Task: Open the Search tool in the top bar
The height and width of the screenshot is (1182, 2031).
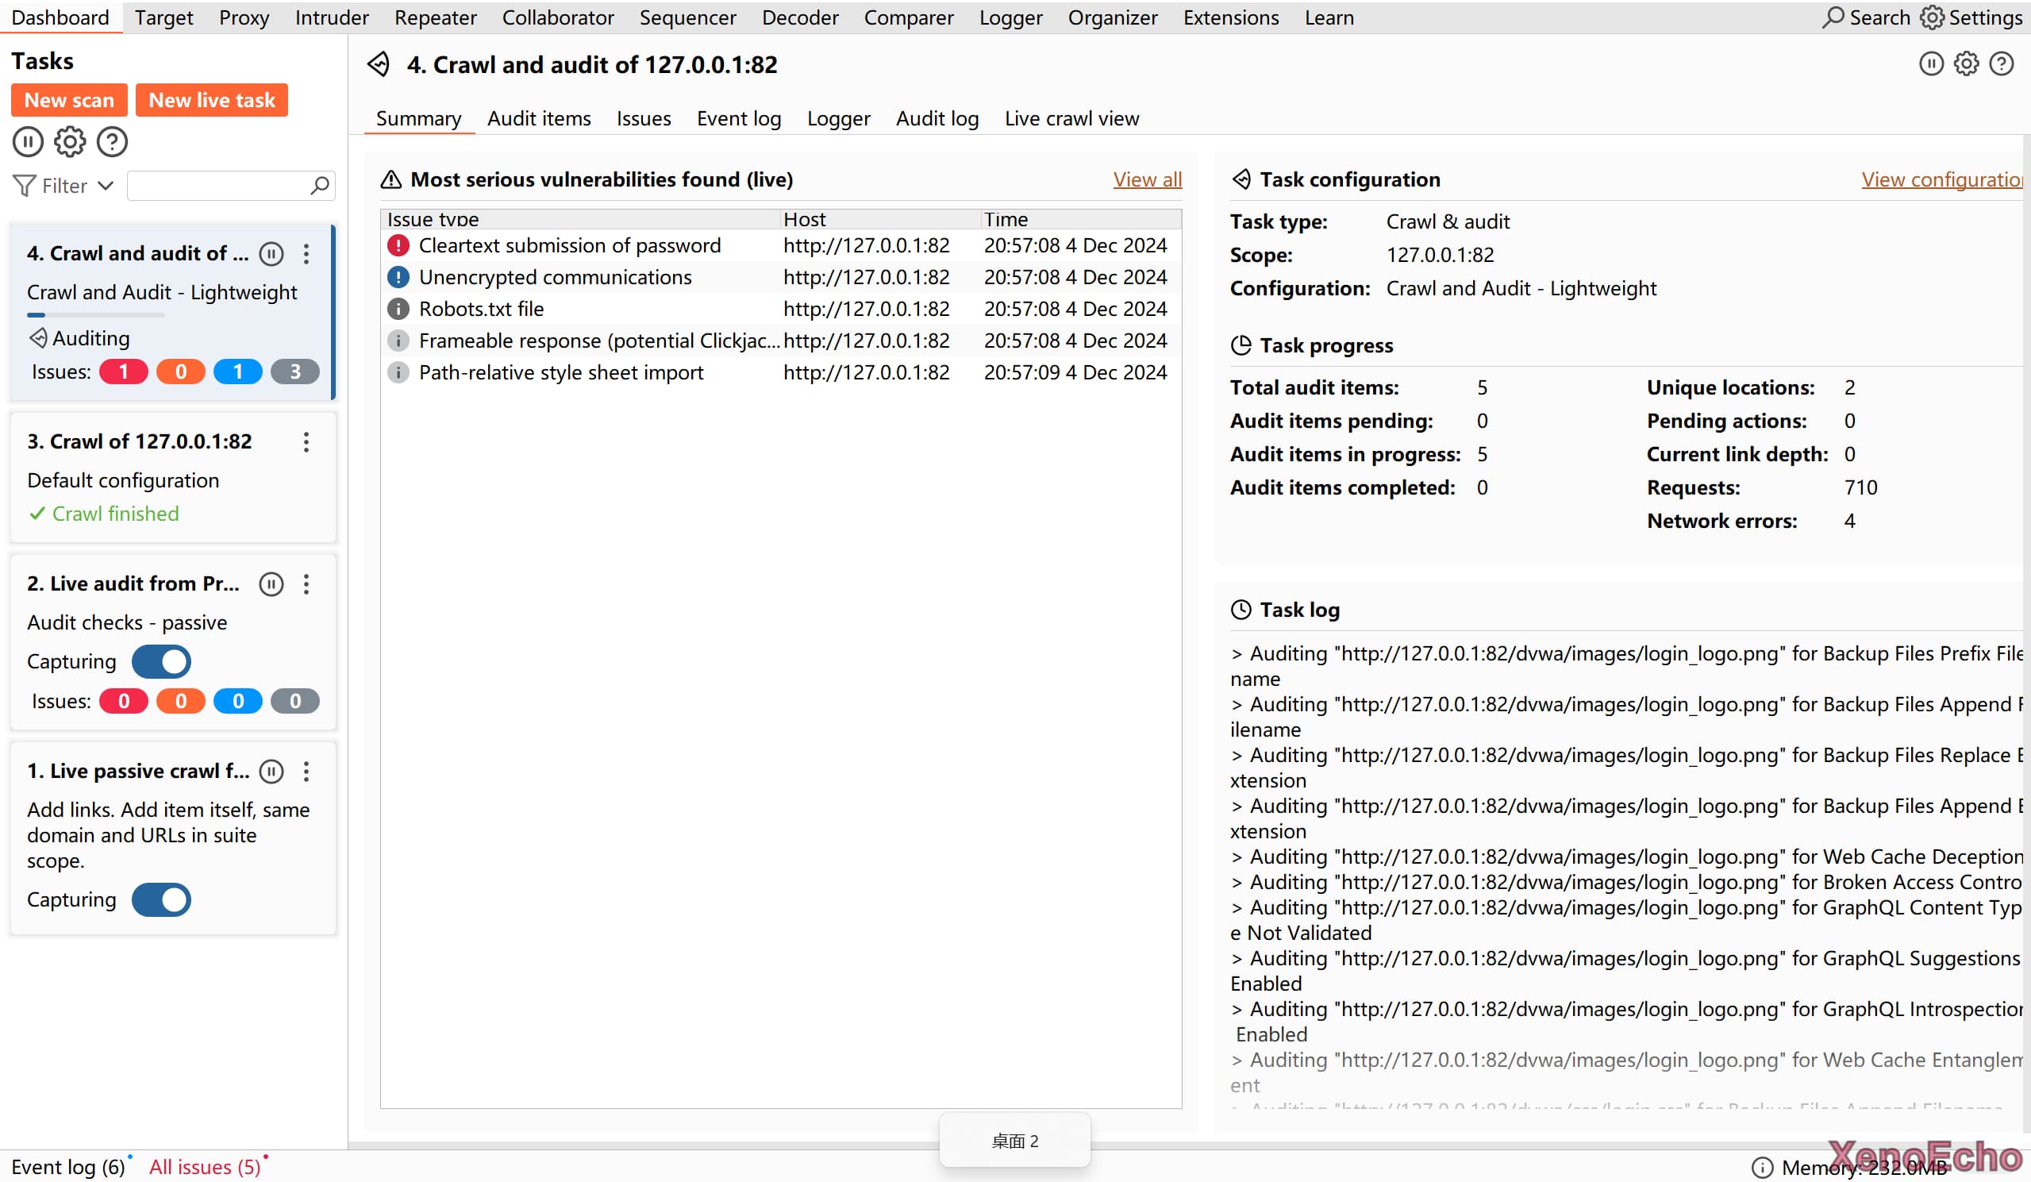Action: pyautogui.click(x=1866, y=17)
